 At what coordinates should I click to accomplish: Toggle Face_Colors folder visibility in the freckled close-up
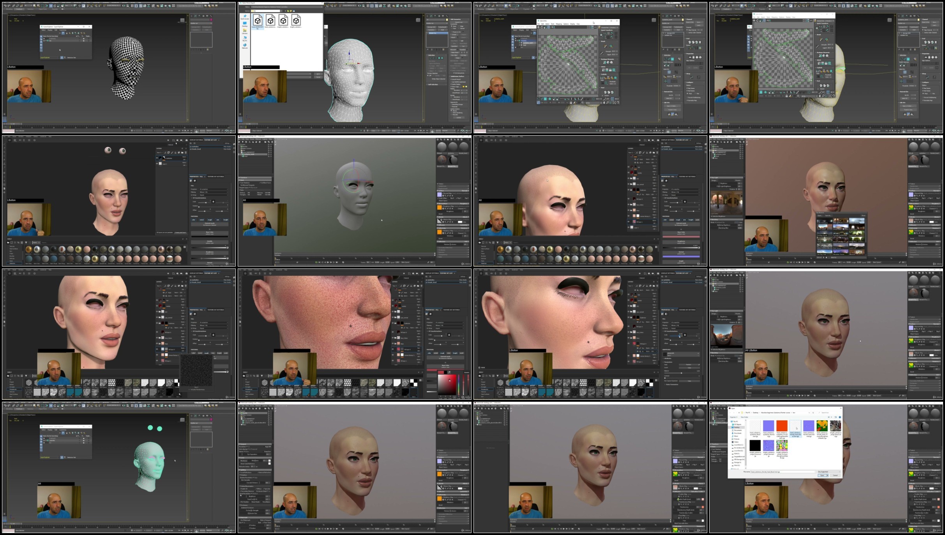coord(393,337)
